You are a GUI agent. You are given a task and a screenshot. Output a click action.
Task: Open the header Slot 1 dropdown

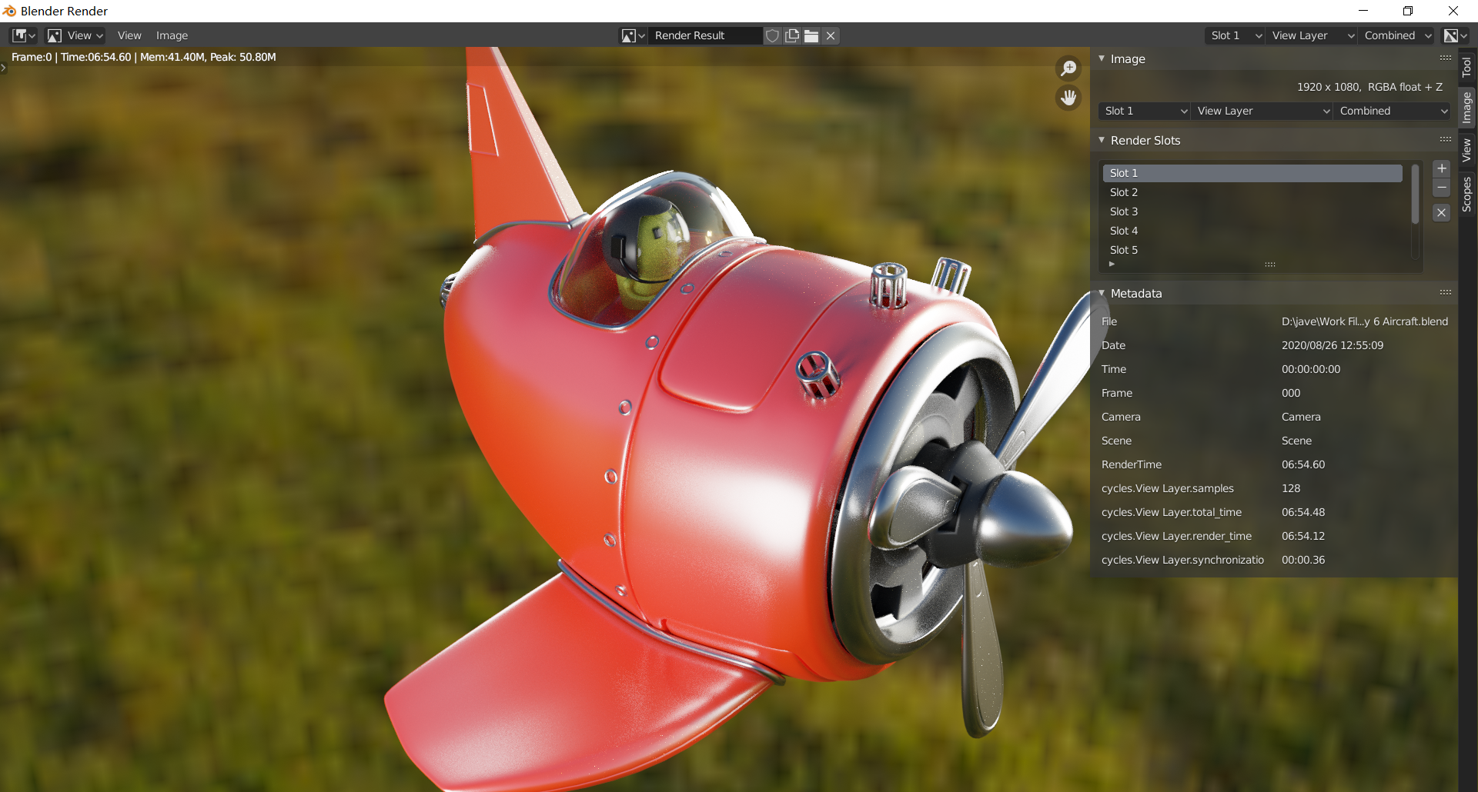1235,35
